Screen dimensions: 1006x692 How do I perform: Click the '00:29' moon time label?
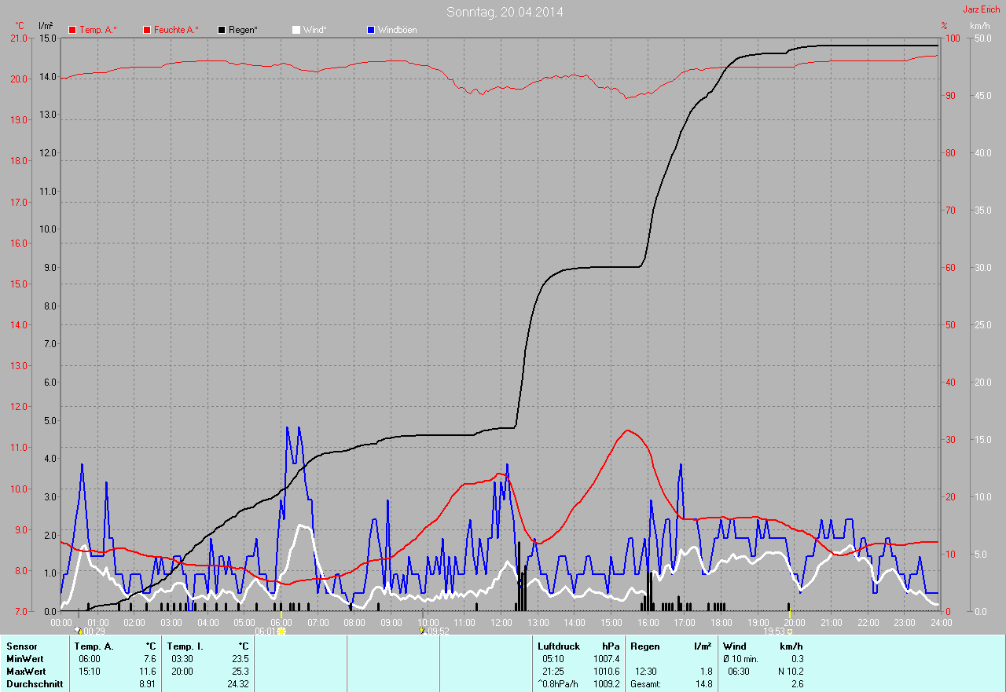pyautogui.click(x=94, y=631)
